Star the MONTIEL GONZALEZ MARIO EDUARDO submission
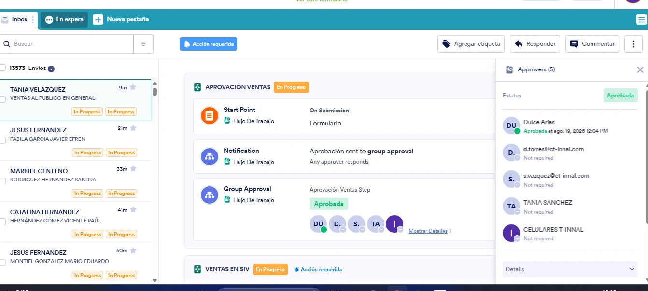Viewport: 648px width, 291px height. (133, 250)
